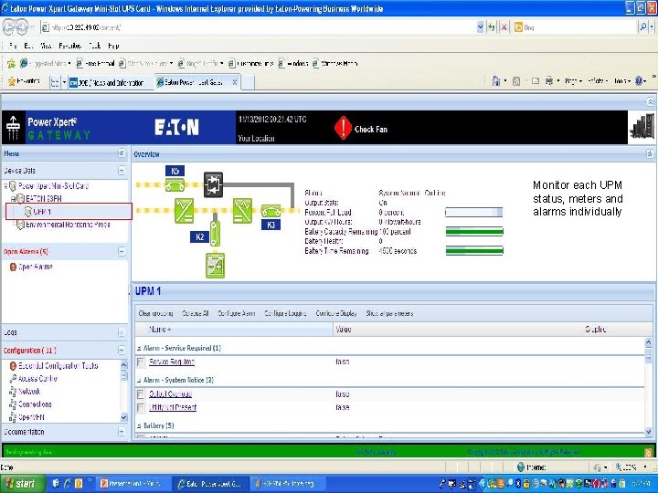658x493 pixels.
Task: Click the battery icon in UPS diagram
Action: (216, 266)
